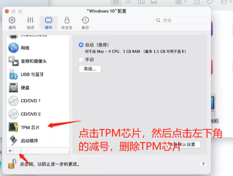
Task: Open background window's more actions ellipsis
Action: (224, 2)
